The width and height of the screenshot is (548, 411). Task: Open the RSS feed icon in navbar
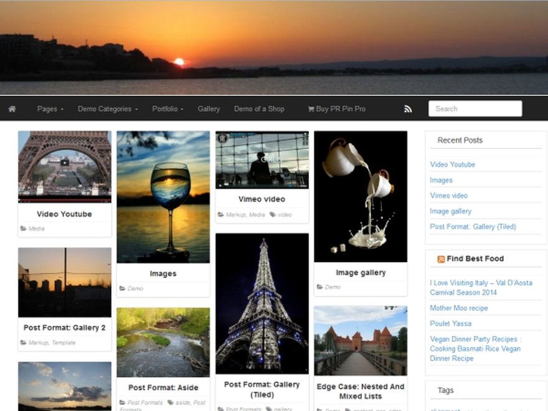coord(408,109)
